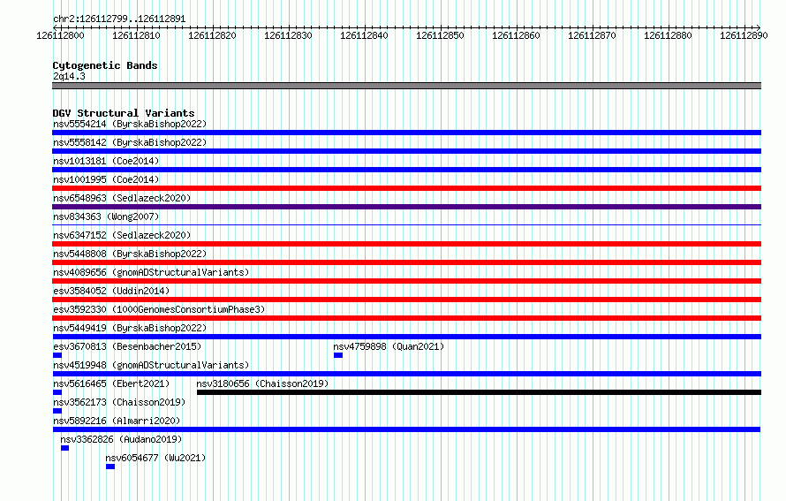
Task: Select the nsv6347152 (Sedlazeck2020) label
Action: pyautogui.click(x=122, y=235)
